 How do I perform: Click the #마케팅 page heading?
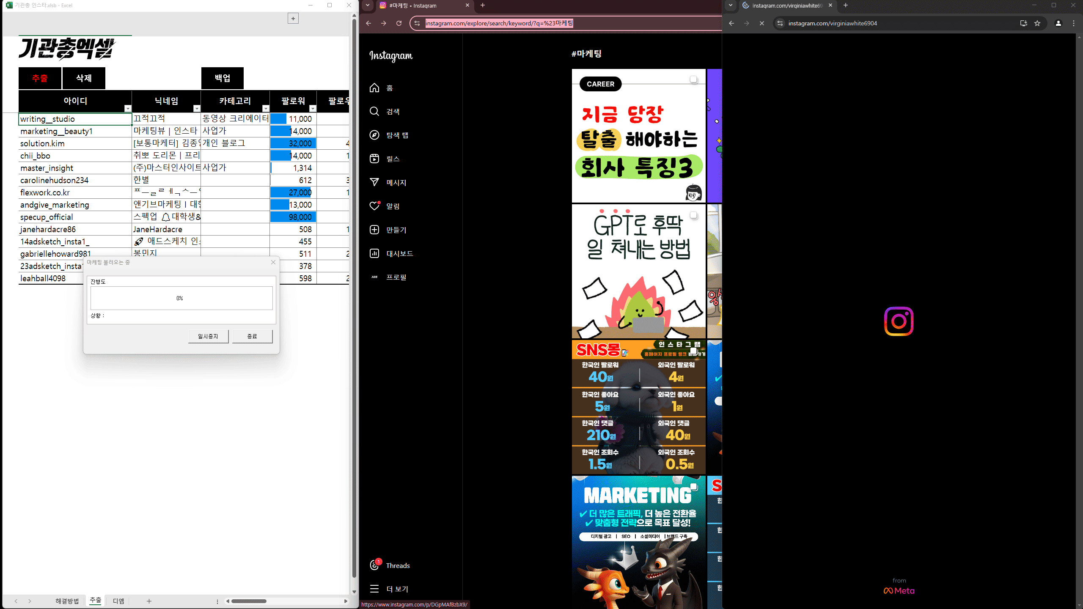pyautogui.click(x=586, y=54)
